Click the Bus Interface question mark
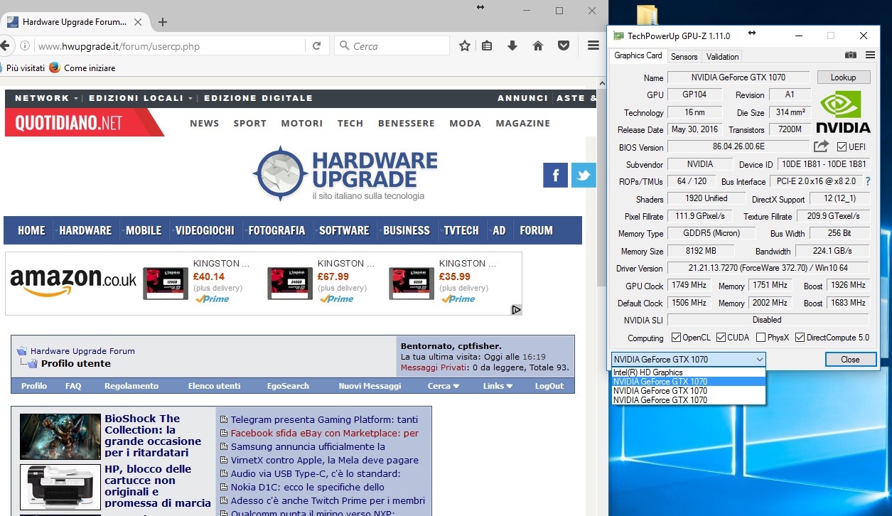The width and height of the screenshot is (892, 516). click(868, 181)
